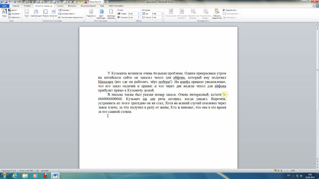
Task: Open the Ориентация orientation menu
Action: [x=36, y=14]
